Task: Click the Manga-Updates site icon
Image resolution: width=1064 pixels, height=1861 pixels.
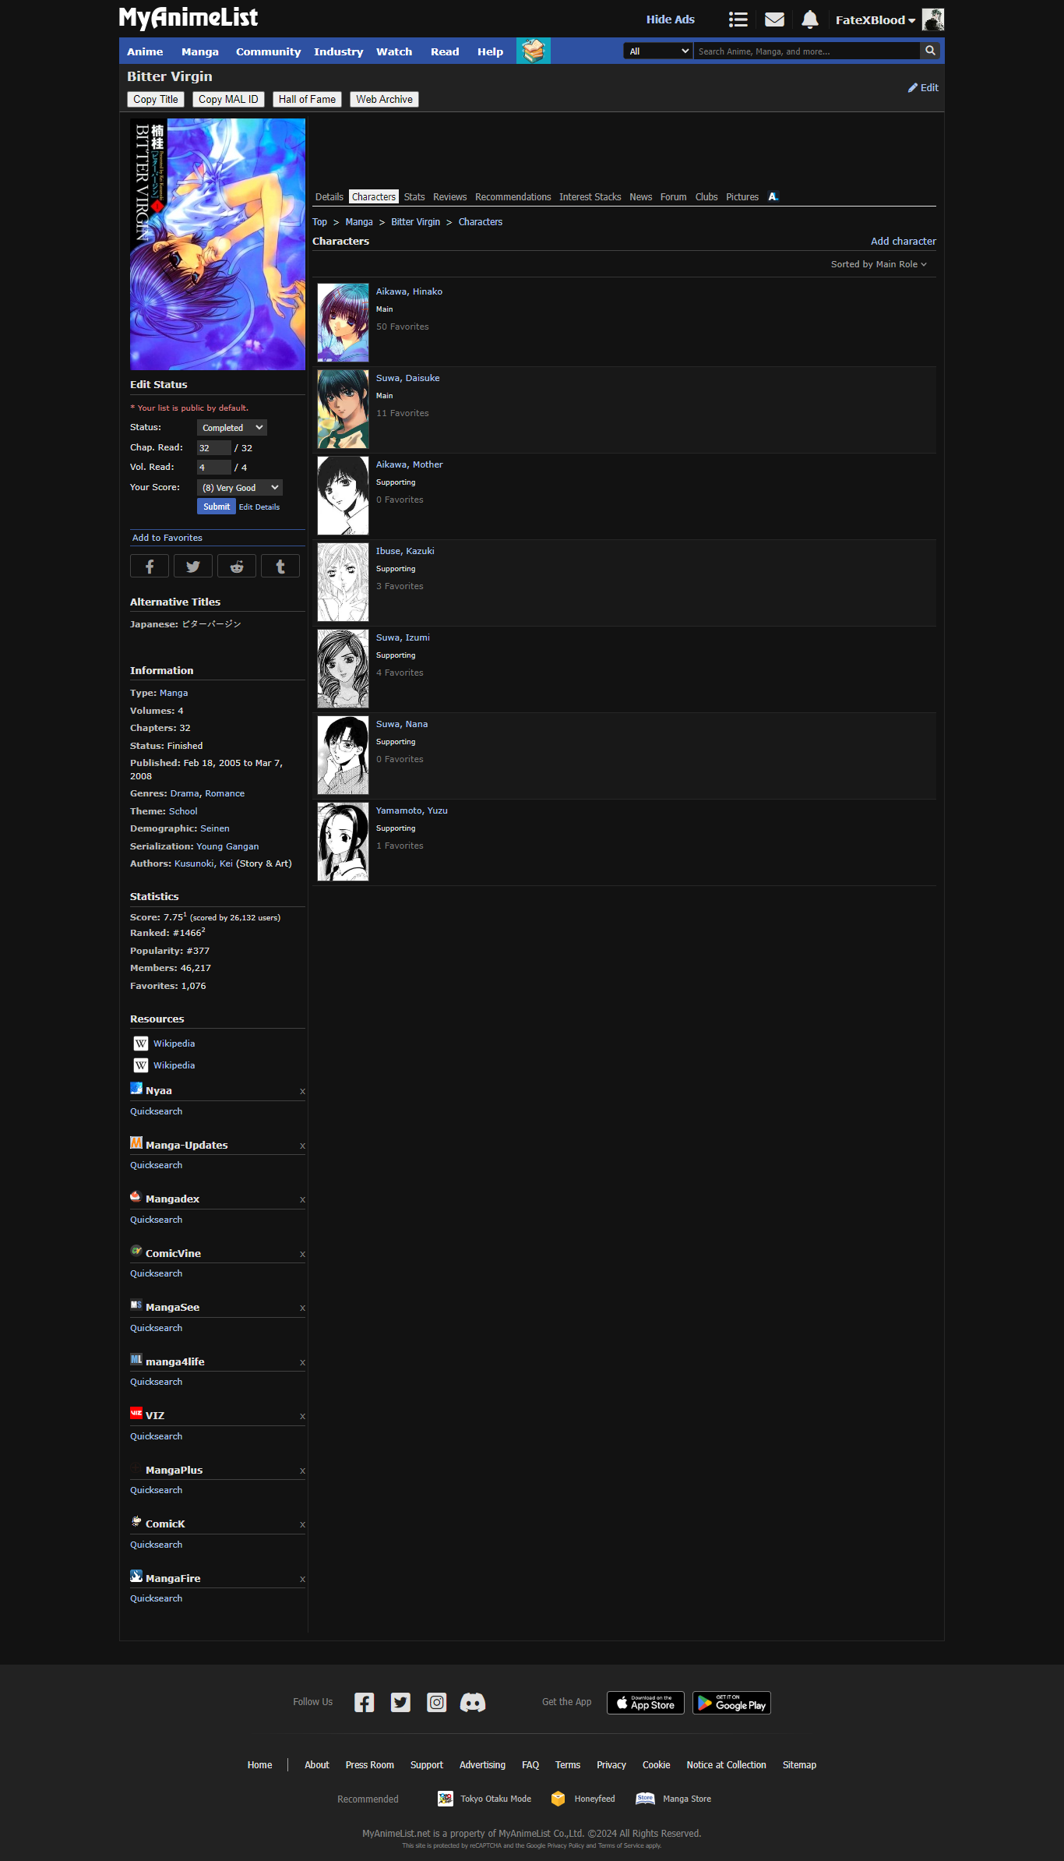Action: point(136,1143)
